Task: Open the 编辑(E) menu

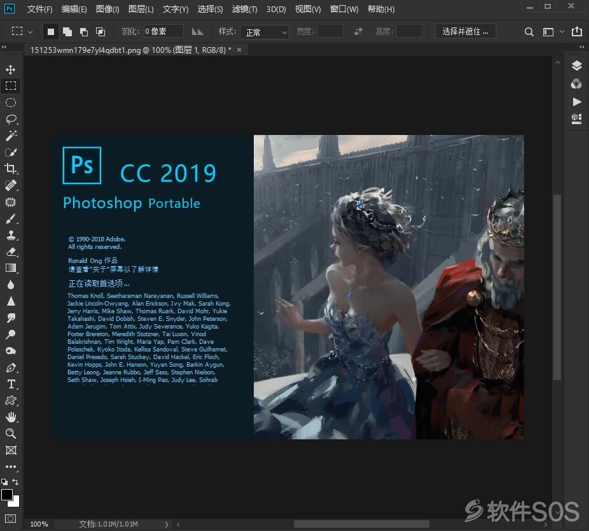Action: tap(74, 9)
